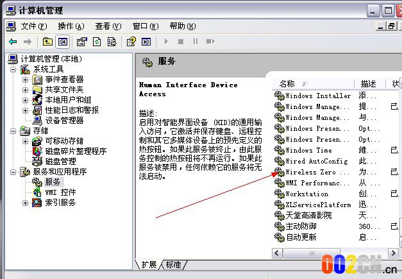Click the Start service play button
The height and width of the screenshot is (279, 402).
point(166,42)
